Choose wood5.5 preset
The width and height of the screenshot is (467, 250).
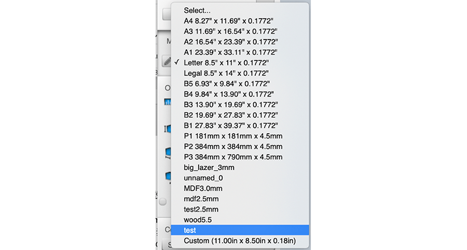[240, 220]
